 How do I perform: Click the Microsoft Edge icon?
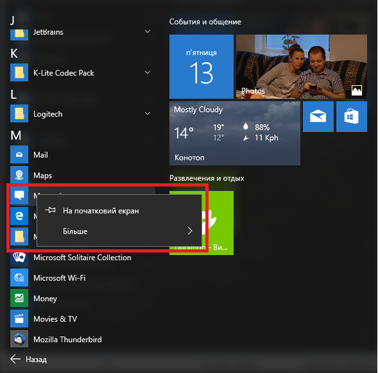click(19, 216)
